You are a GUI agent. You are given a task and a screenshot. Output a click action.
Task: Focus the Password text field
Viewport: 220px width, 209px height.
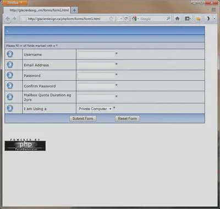96,75
